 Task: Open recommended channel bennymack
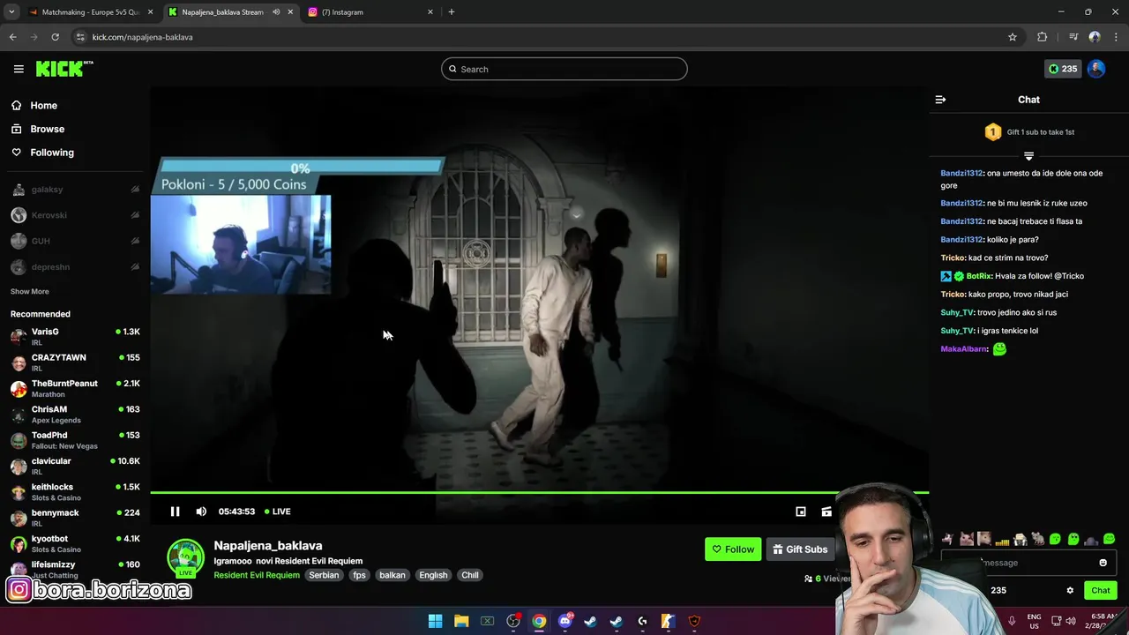pos(75,518)
